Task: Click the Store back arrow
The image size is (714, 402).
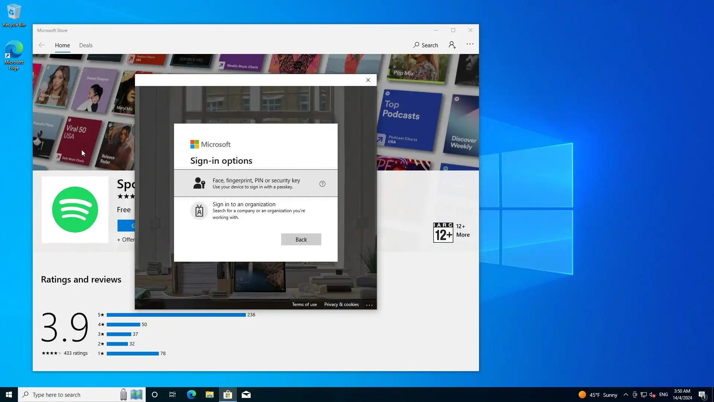Action: pyautogui.click(x=42, y=45)
